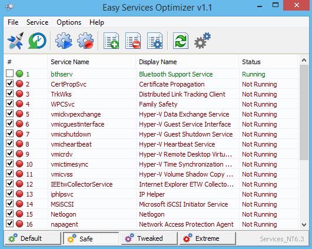312x249 pixels.
Task: Click the green Refresh list icon
Action: click(181, 41)
